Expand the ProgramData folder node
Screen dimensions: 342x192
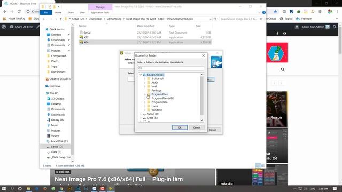(145, 102)
